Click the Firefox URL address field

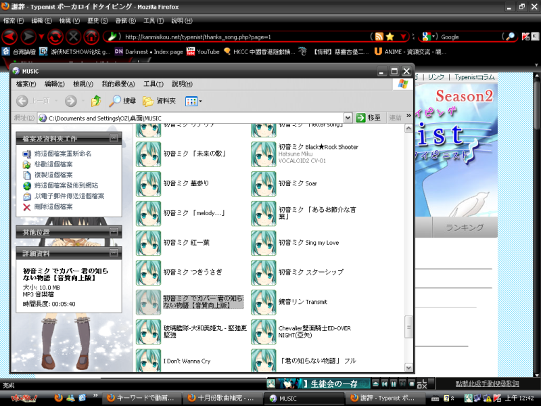click(x=243, y=37)
